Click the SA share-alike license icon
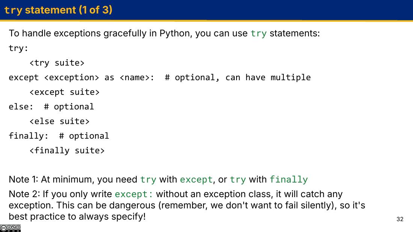The height and width of the screenshot is (232, 413). tap(18, 227)
